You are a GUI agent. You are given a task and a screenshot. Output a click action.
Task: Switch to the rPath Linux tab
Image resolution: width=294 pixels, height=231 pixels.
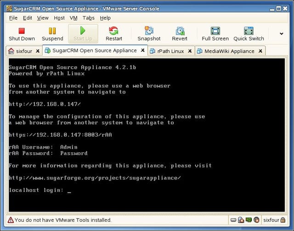point(170,51)
